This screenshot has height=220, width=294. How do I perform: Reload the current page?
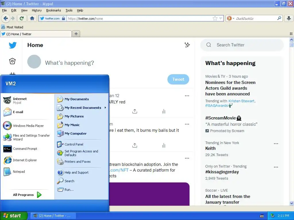point(22,18)
